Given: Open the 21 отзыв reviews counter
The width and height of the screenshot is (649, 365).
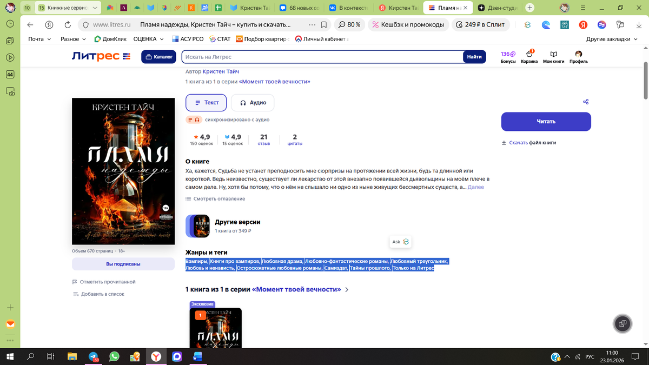Looking at the screenshot, I should pos(264,140).
